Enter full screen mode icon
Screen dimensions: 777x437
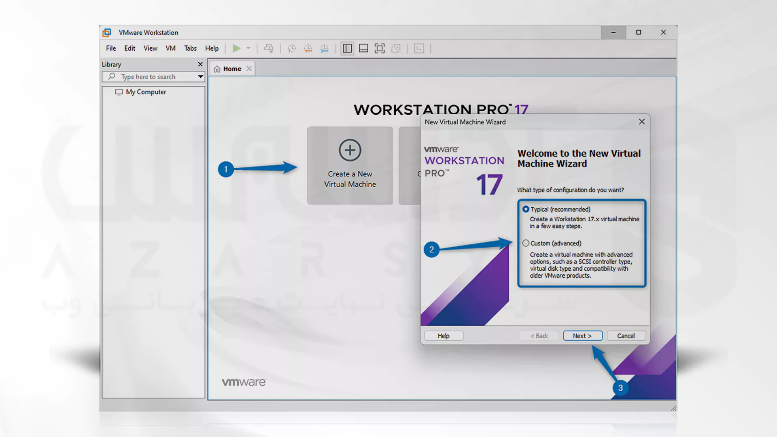(x=380, y=49)
